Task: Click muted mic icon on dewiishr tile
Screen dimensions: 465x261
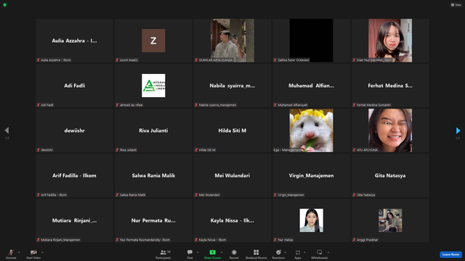Action: pyautogui.click(x=39, y=150)
